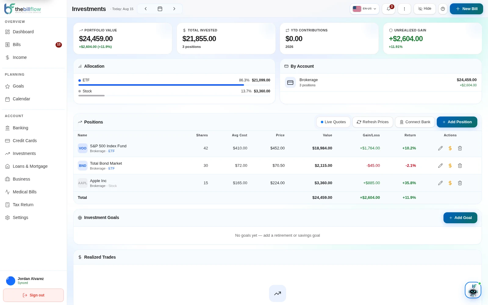Screen dimensions: 488x305
Task: Open Calendar in sidebar
Action: coord(33,99)
